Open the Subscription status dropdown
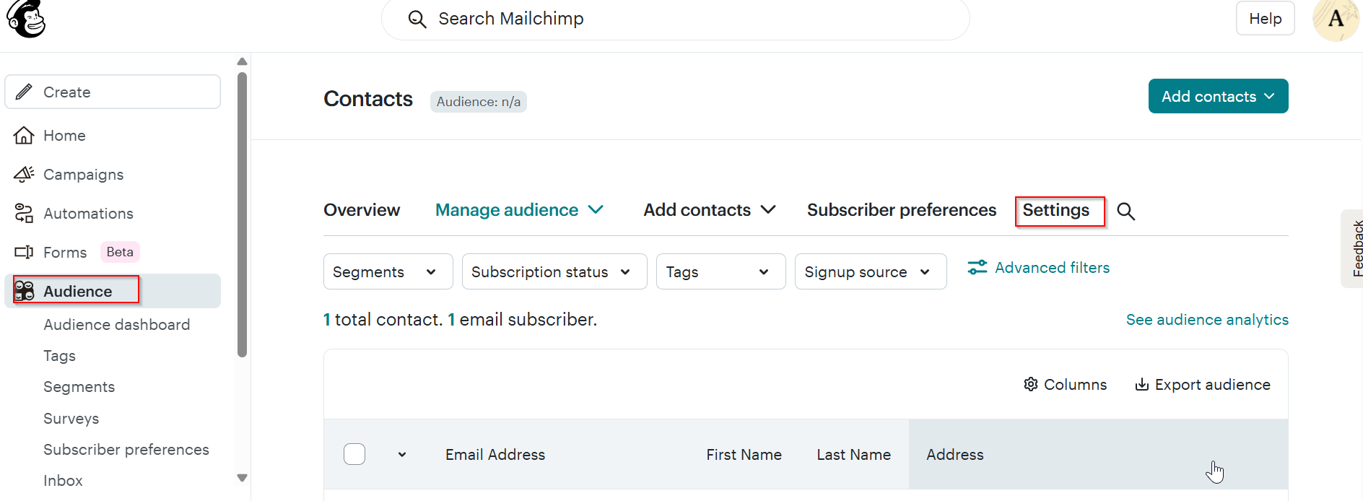This screenshot has height=501, width=1363. point(554,272)
